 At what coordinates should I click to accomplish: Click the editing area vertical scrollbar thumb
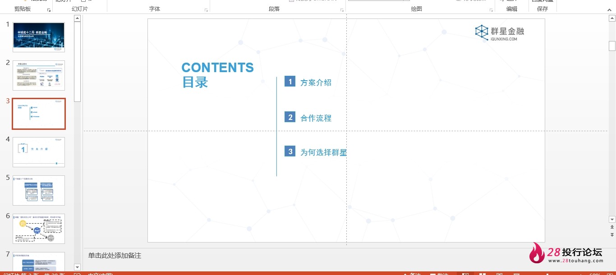coord(612,46)
